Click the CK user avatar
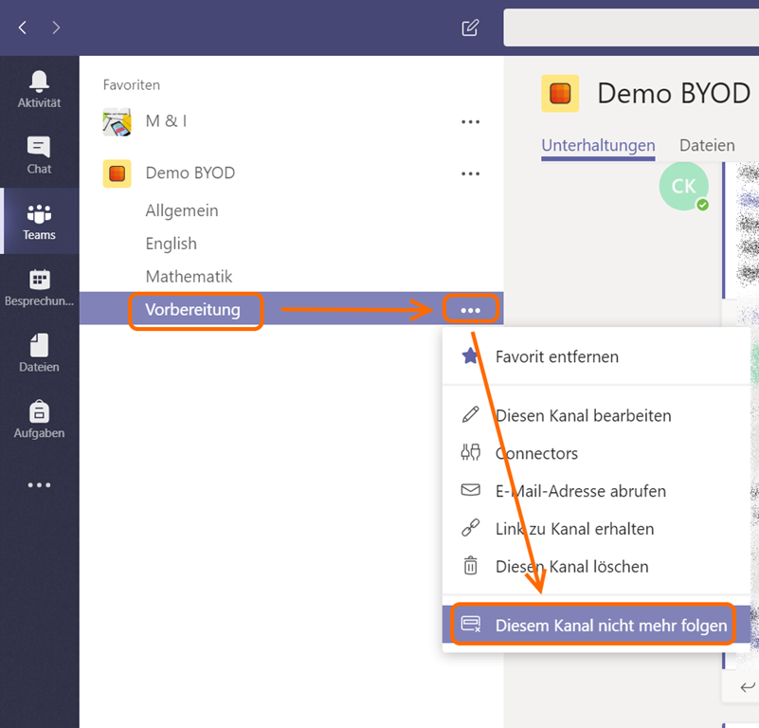This screenshot has width=759, height=728. tap(683, 186)
